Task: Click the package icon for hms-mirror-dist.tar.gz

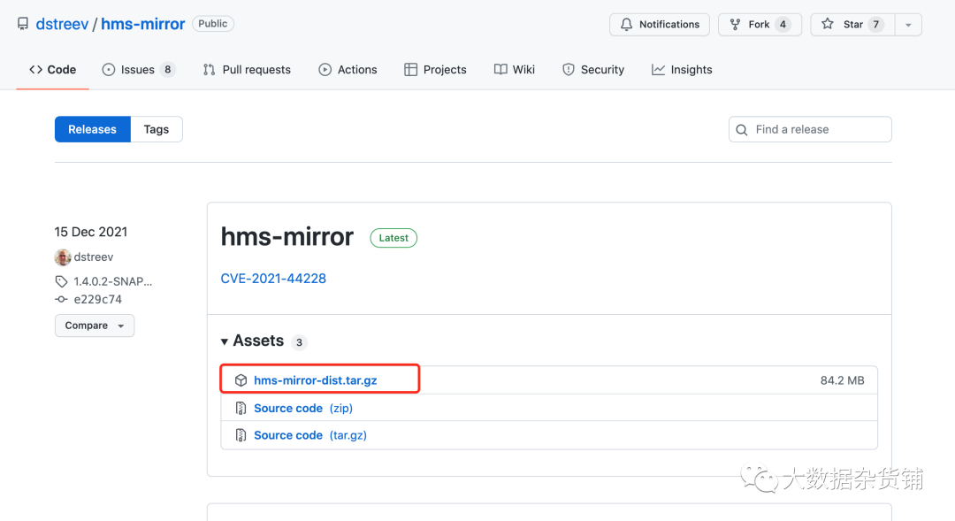Action: pyautogui.click(x=241, y=380)
